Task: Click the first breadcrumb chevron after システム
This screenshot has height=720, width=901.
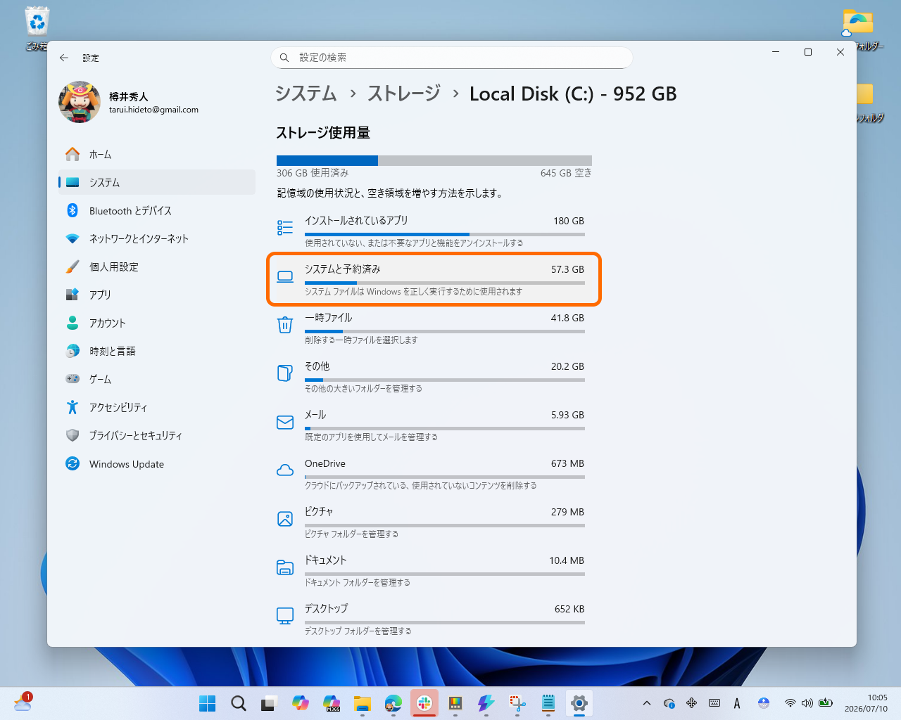Action: pos(353,94)
